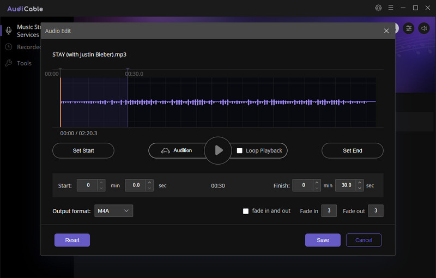Save the edited audio clip

click(323, 240)
